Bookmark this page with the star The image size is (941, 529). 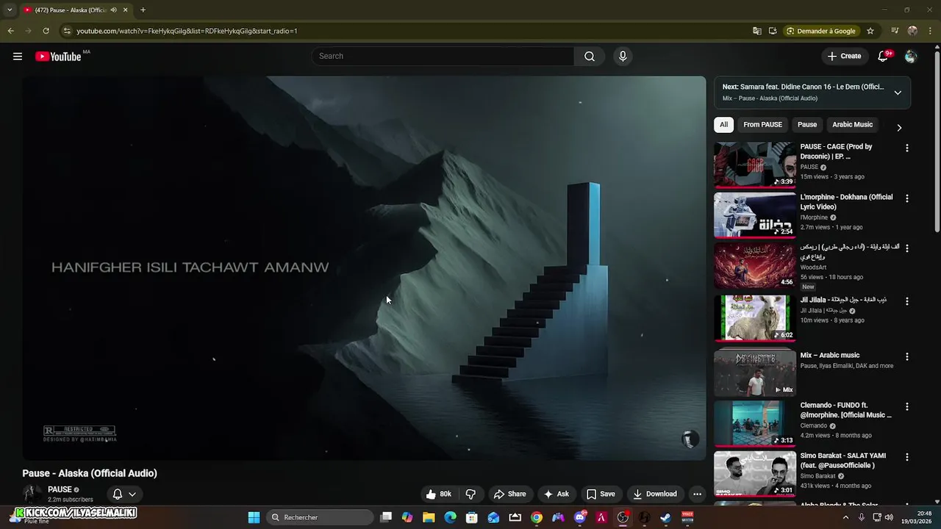[870, 31]
